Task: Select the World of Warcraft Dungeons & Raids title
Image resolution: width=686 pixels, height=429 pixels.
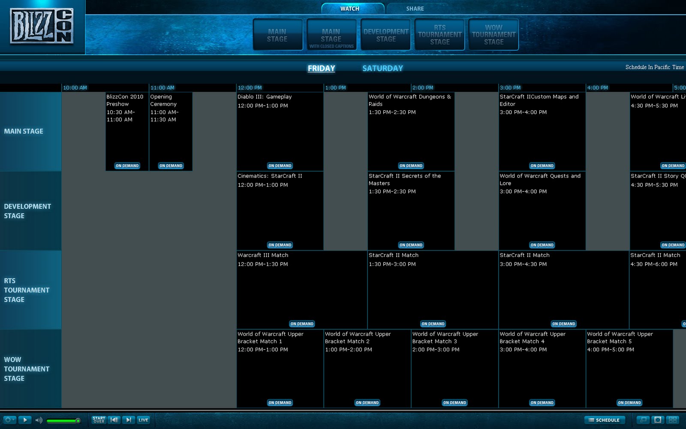Action: (410, 100)
